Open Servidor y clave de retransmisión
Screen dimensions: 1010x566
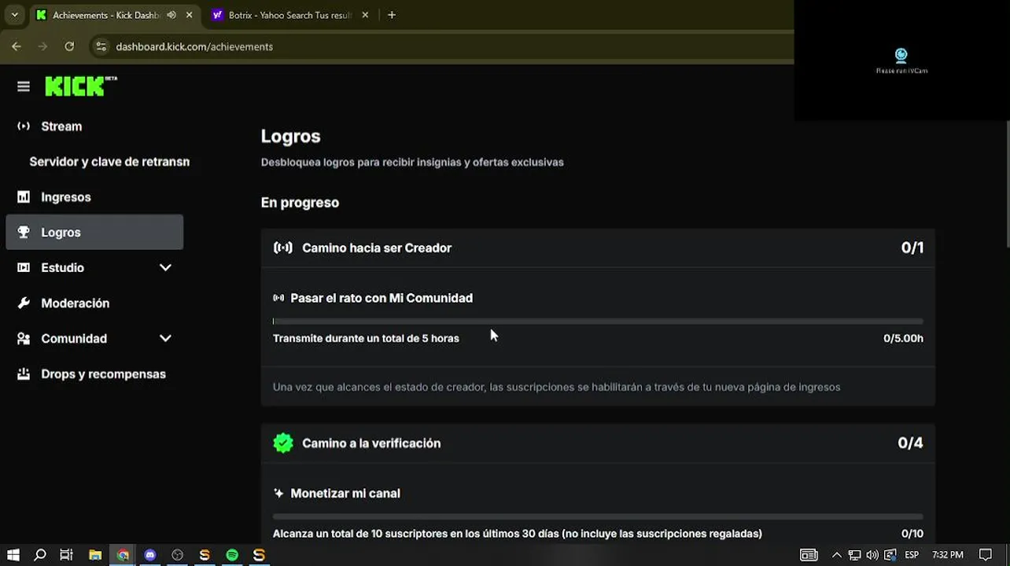109,162
